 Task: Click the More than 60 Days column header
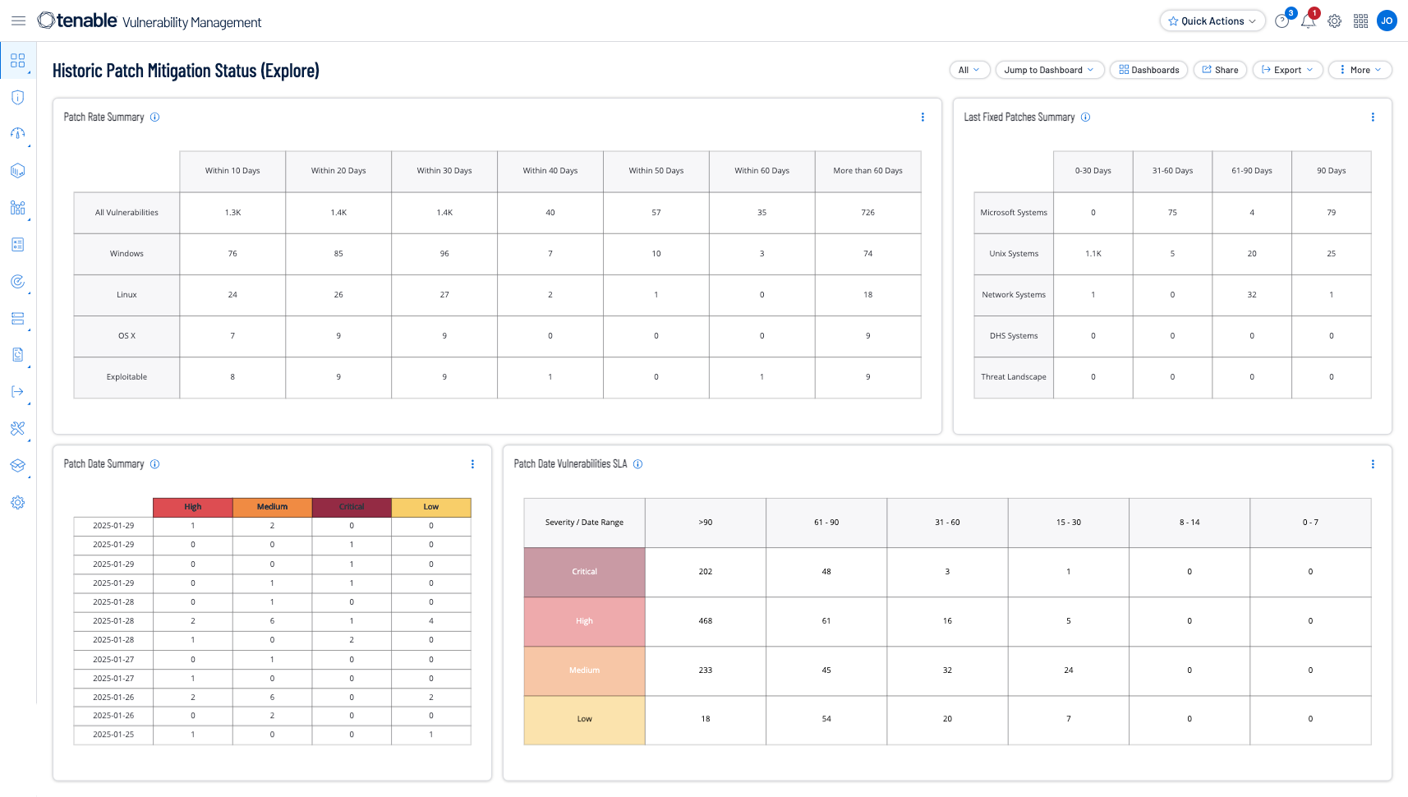coord(867,171)
